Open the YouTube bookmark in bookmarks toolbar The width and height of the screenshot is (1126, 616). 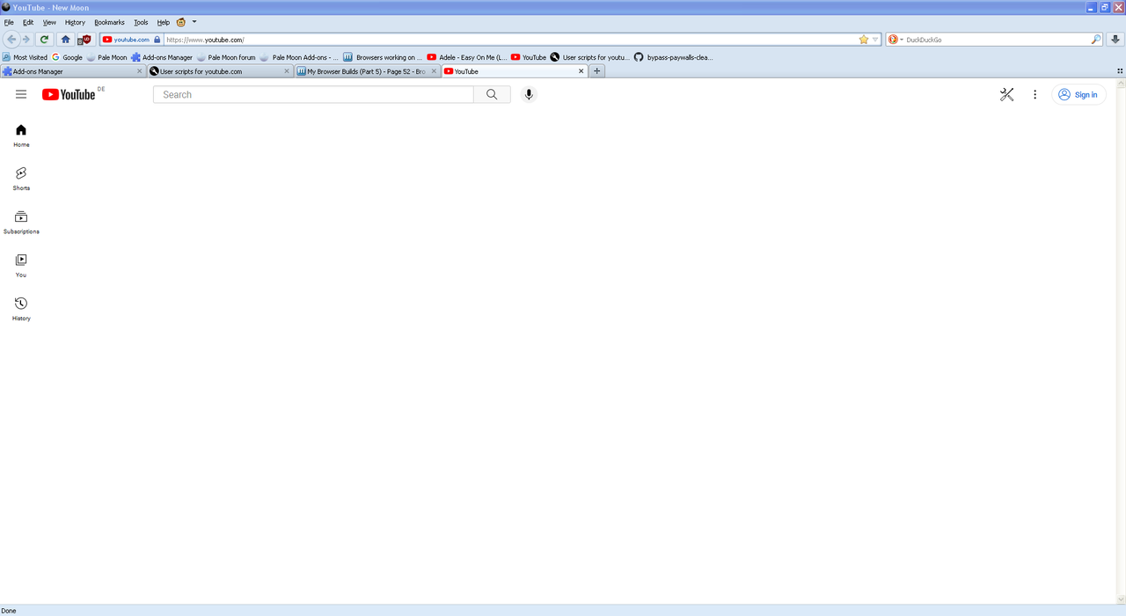pyautogui.click(x=529, y=57)
